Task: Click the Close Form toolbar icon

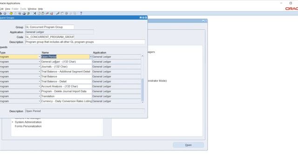Action: point(28,14)
